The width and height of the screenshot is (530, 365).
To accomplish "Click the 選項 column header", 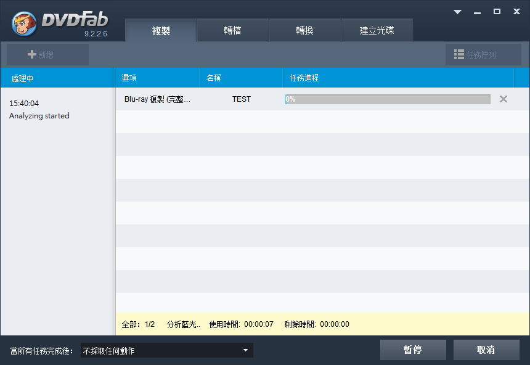I will [x=130, y=78].
